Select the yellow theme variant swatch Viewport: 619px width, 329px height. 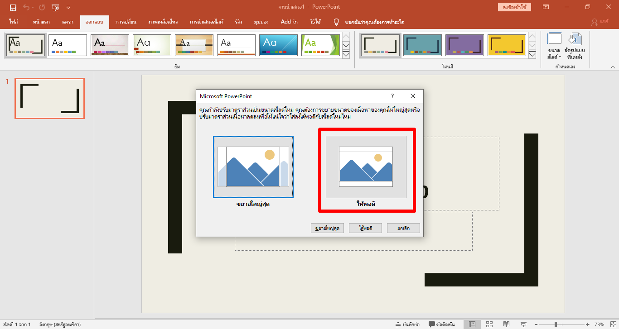pyautogui.click(x=507, y=45)
